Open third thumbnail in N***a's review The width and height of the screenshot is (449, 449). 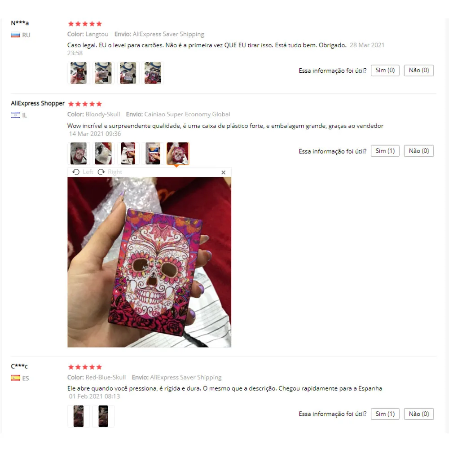pos(128,73)
